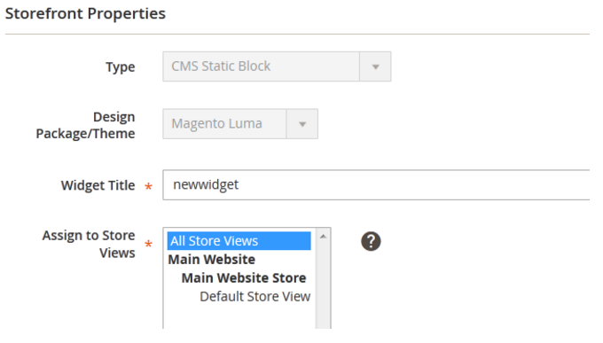Image resolution: width=603 pixels, height=343 pixels.
Task: Click the Magento Luma theme select field
Action: (x=240, y=124)
